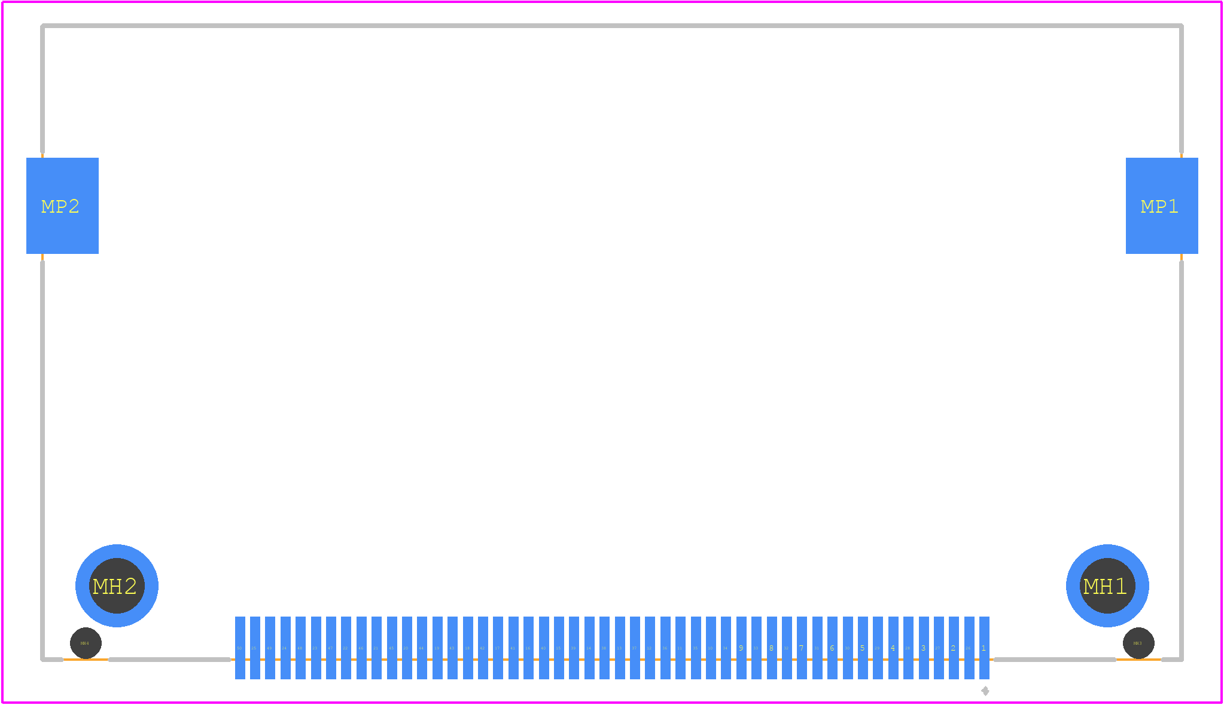Screen dimensions: 1224x705
Task: Pick pad 11 in the pin row
Action: pyautogui.click(x=680, y=648)
